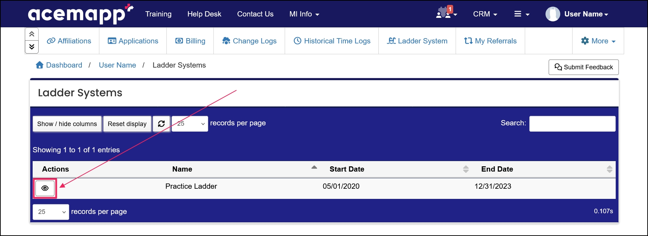Open top records per page dropdown
The height and width of the screenshot is (236, 648).
(x=190, y=124)
